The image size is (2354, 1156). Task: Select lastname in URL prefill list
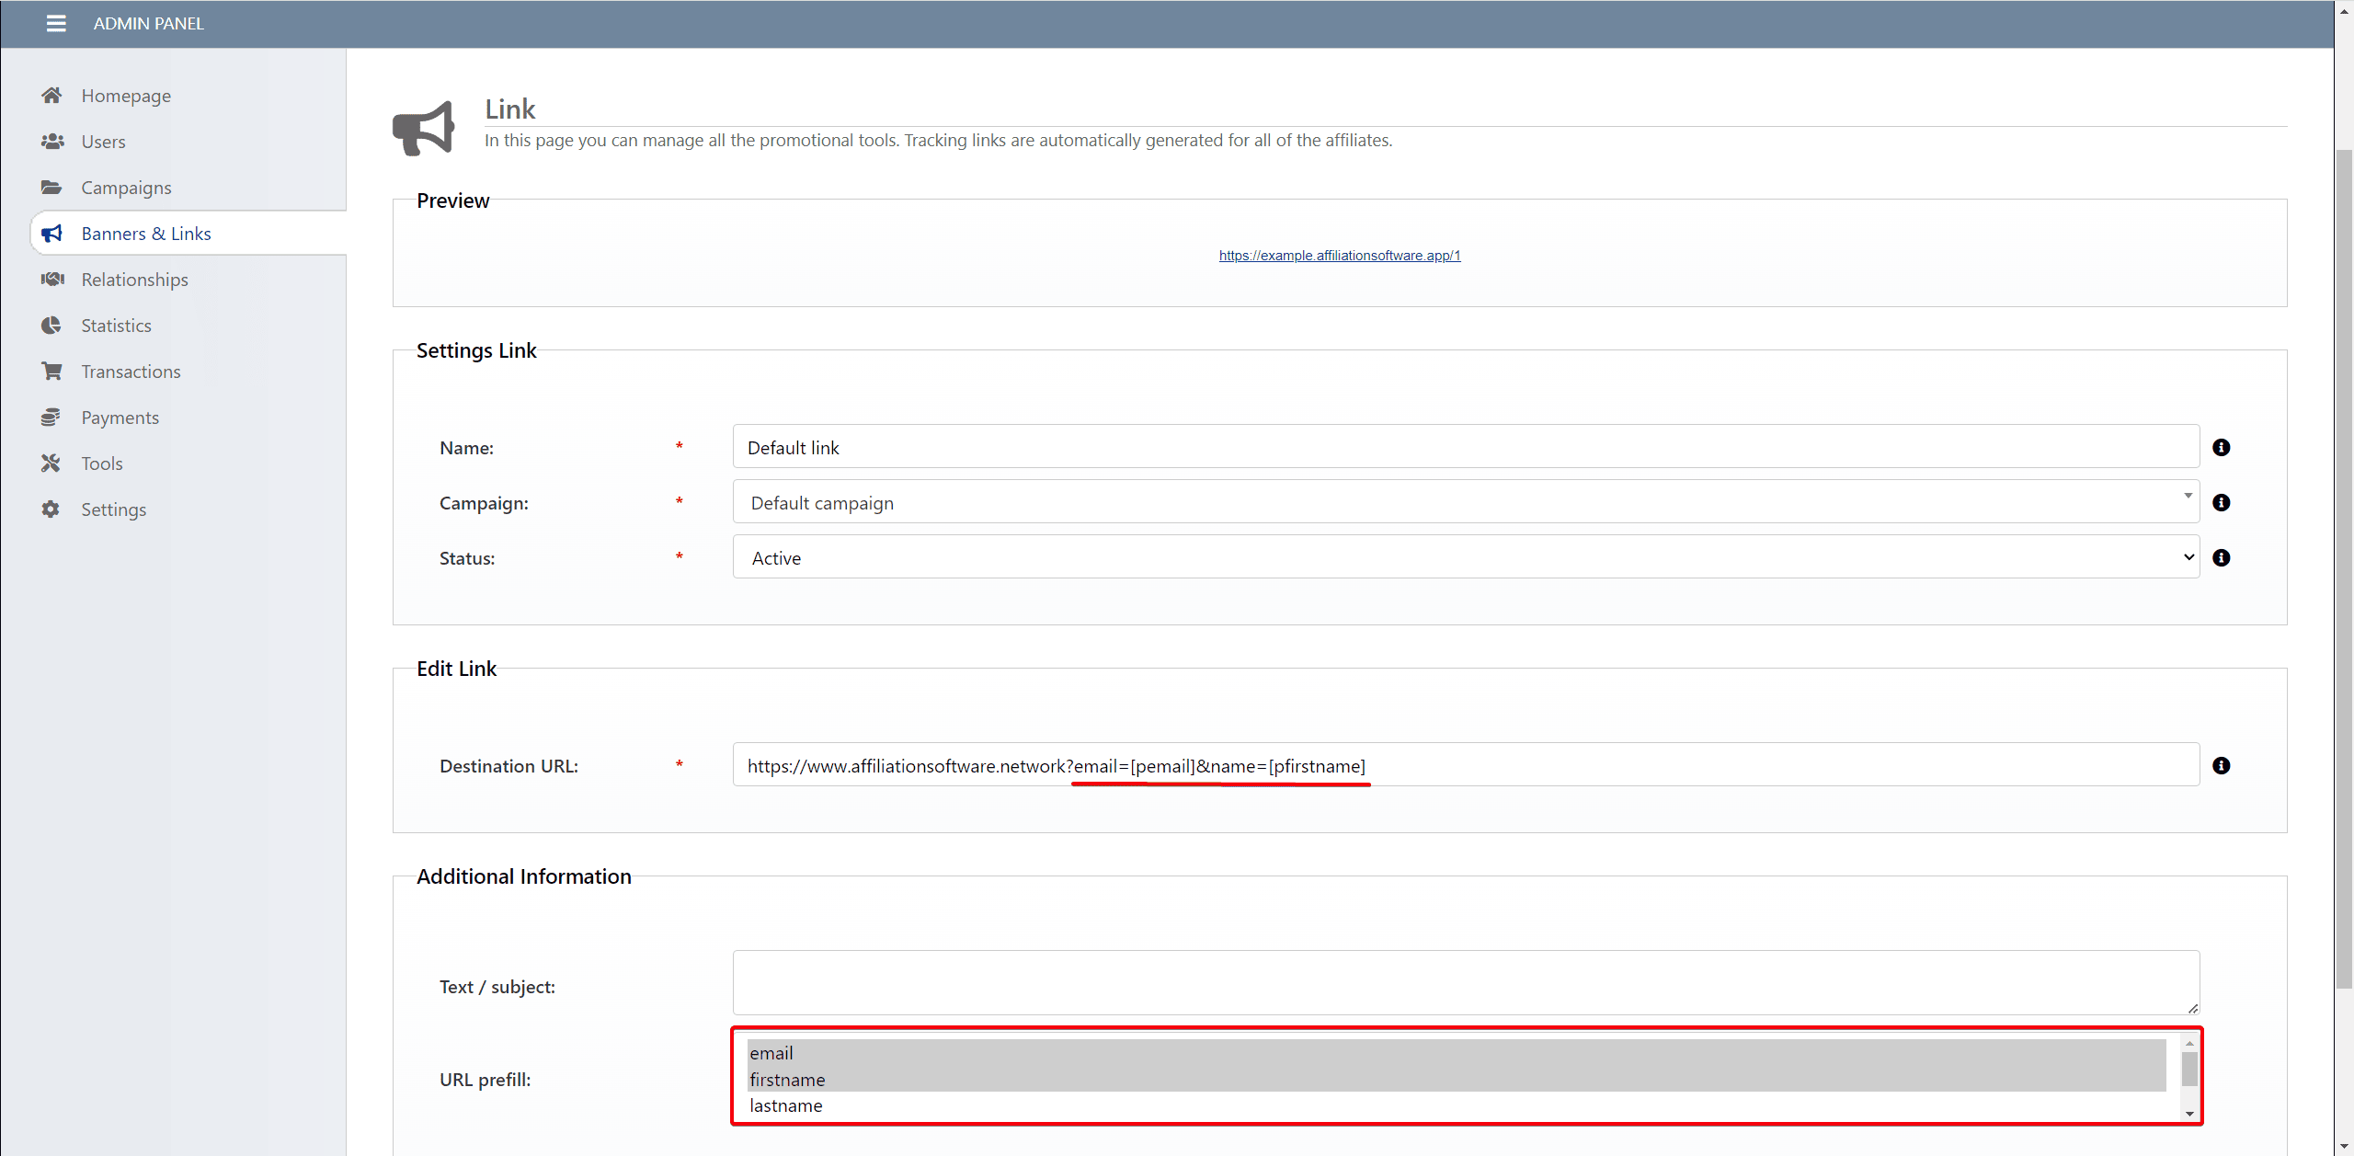tap(786, 1105)
